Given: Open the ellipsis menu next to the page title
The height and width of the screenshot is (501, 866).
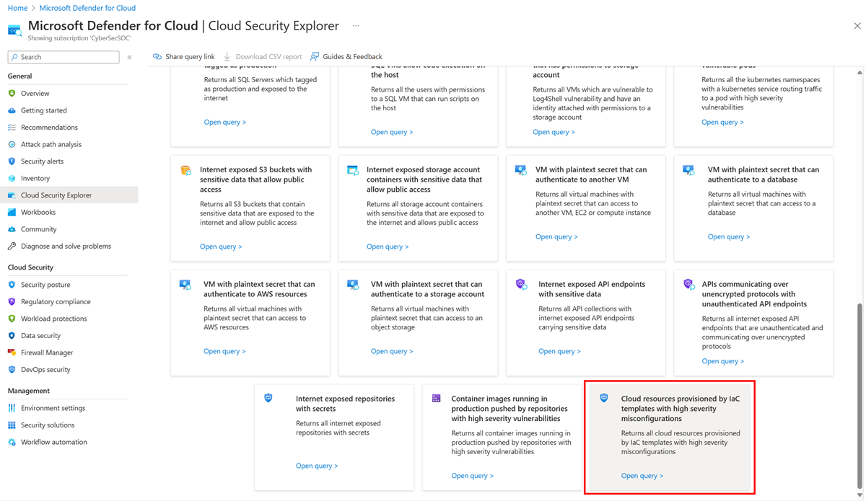Looking at the screenshot, I should (355, 25).
